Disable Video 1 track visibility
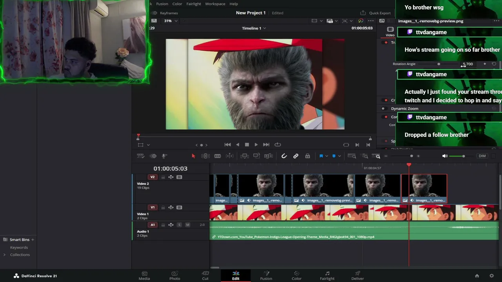This screenshot has height=282, width=502. tap(179, 207)
